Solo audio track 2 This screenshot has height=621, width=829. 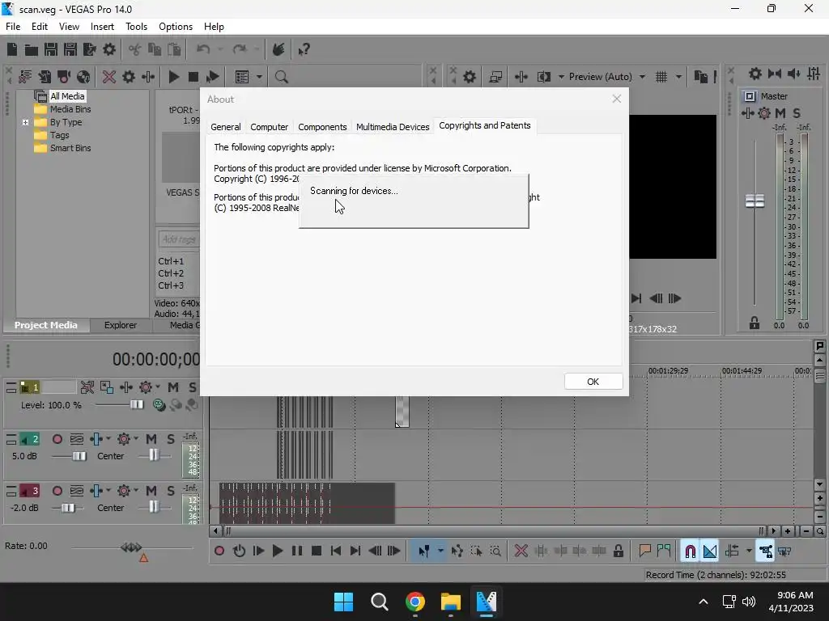[x=170, y=439]
